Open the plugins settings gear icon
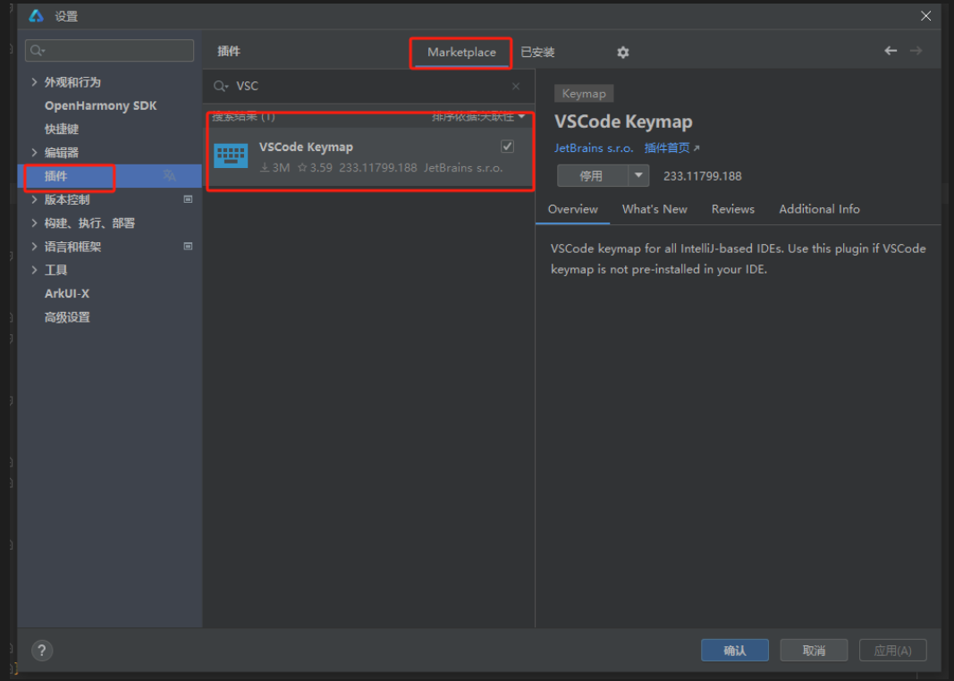Image resolution: width=954 pixels, height=681 pixels. 622,53
